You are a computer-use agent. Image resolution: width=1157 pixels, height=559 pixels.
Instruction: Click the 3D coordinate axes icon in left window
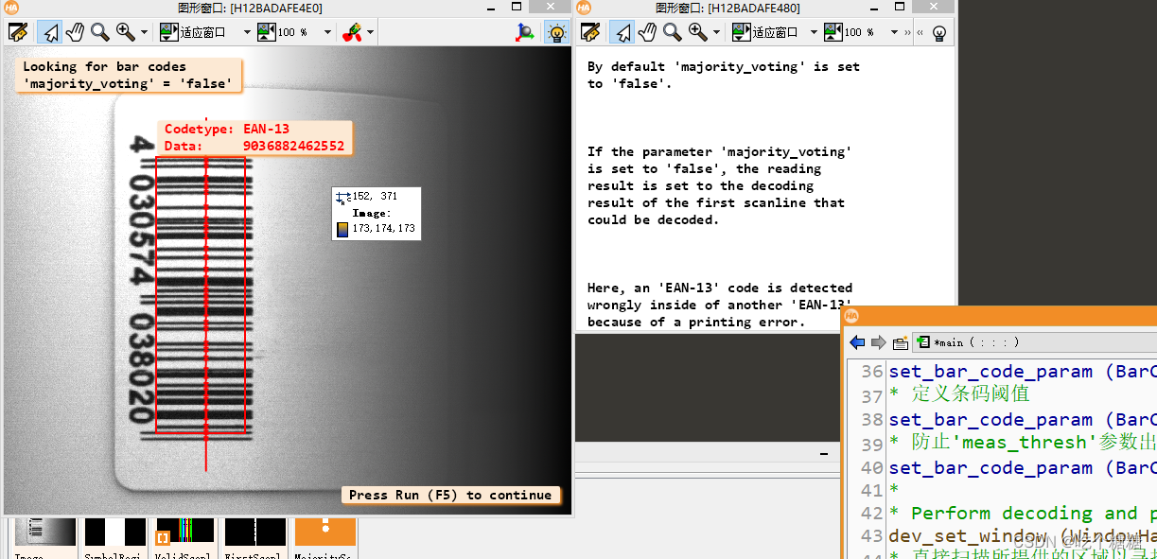pos(525,32)
